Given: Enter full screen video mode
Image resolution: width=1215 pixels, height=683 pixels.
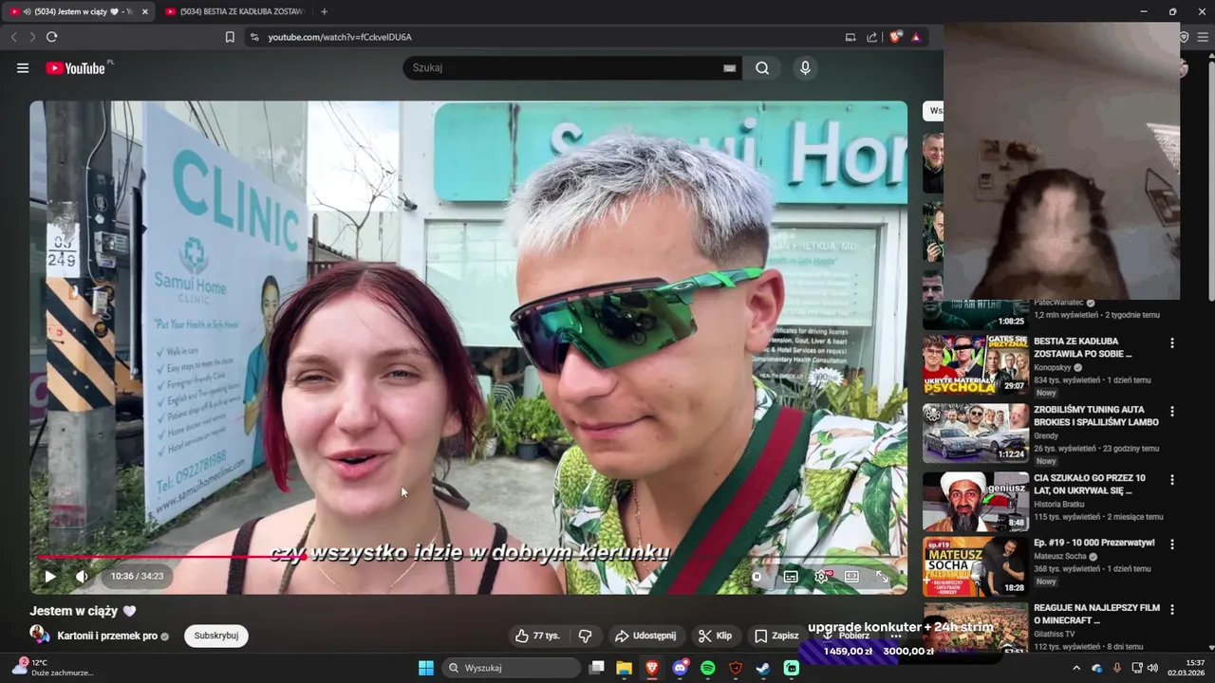Looking at the screenshot, I should [882, 576].
